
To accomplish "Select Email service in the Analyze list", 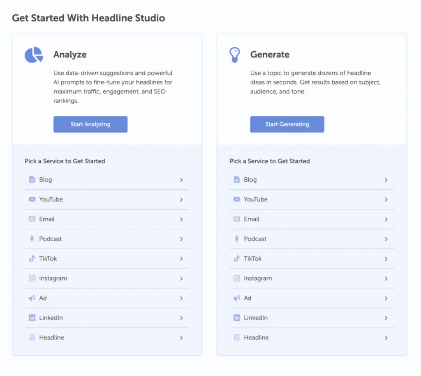I will pos(47,219).
